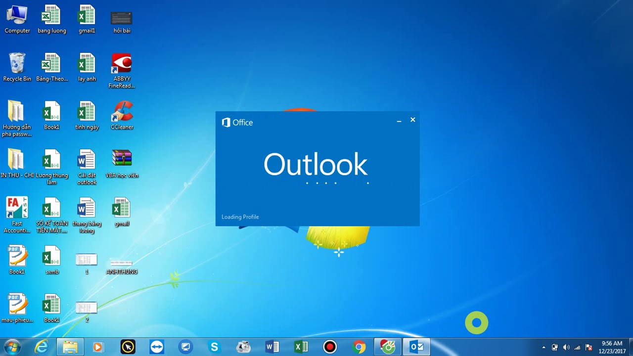Select the image thumbnail named 1

[87, 264]
